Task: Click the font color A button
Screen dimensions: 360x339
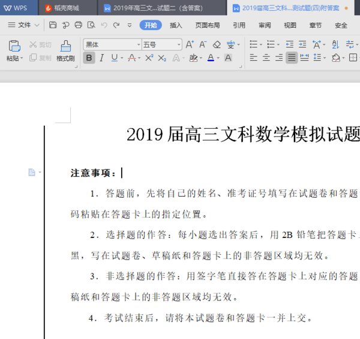Action: [211, 58]
